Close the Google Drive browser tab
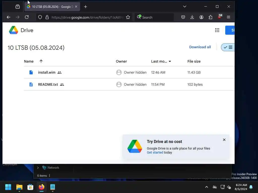The image size is (258, 193). coord(76,7)
